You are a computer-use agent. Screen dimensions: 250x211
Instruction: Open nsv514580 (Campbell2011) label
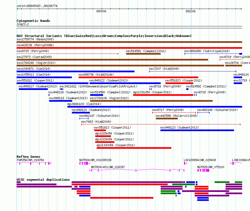(x=110, y=92)
